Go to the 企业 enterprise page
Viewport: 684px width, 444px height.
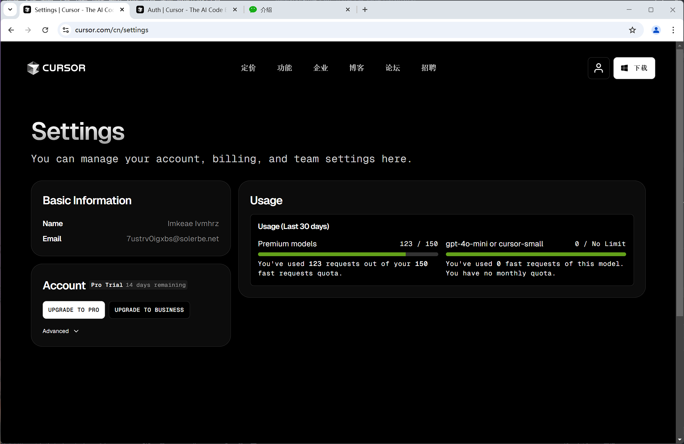(320, 68)
